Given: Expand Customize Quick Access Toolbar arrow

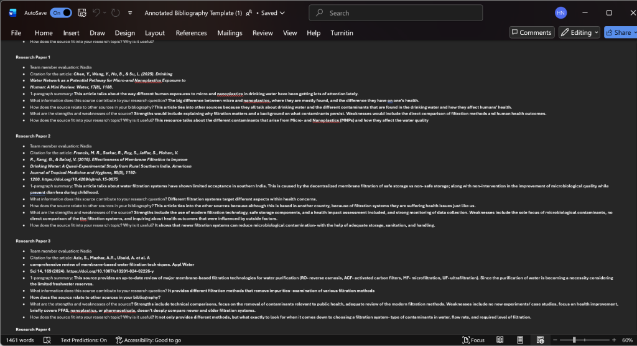Looking at the screenshot, I should coord(129,12).
